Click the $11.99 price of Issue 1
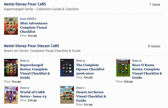Viewport: 168px width, 108px height. 88,104
